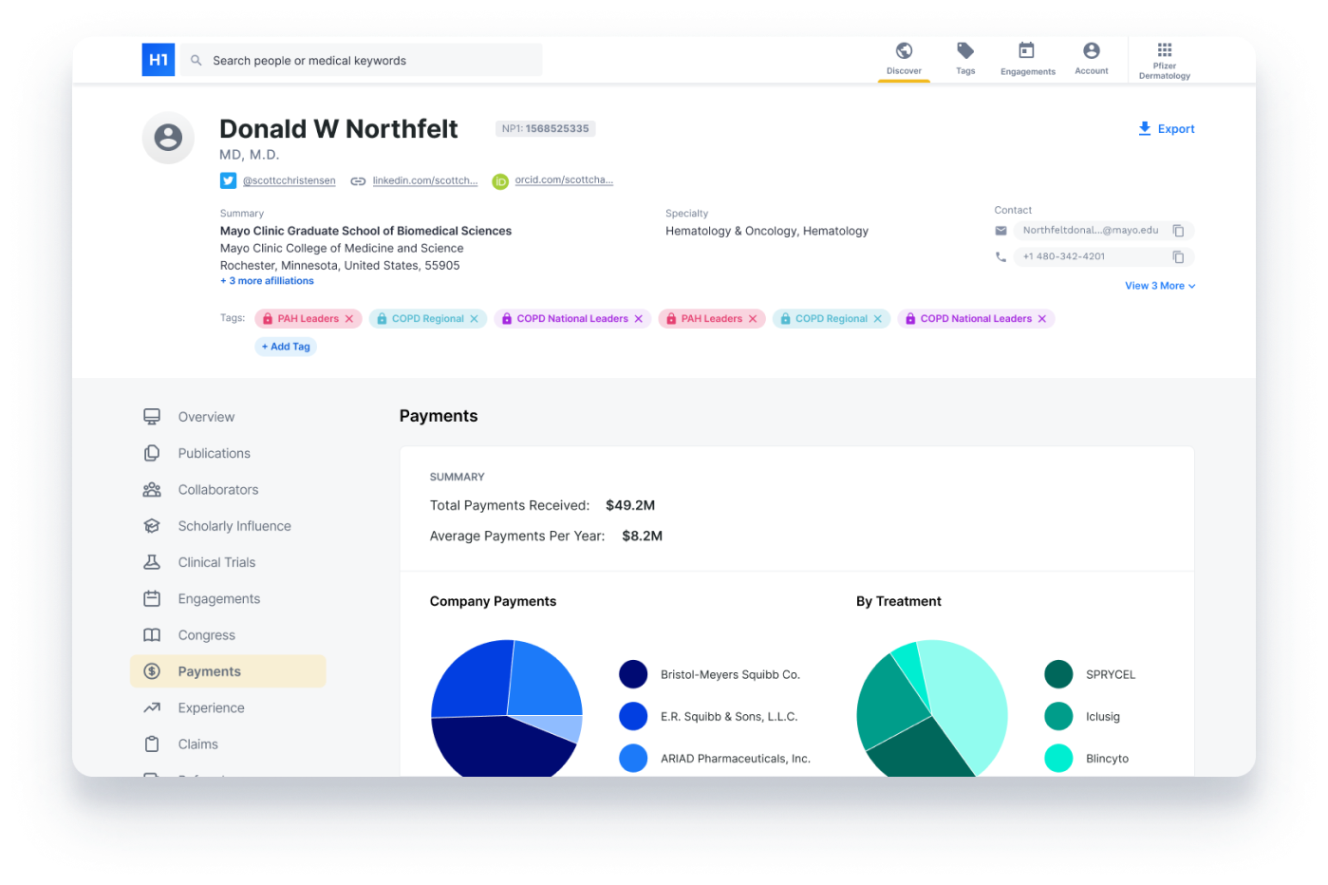Image resolution: width=1328 pixels, height=885 pixels.
Task: Click the NPI: 1568525335 badge
Action: coord(545,129)
